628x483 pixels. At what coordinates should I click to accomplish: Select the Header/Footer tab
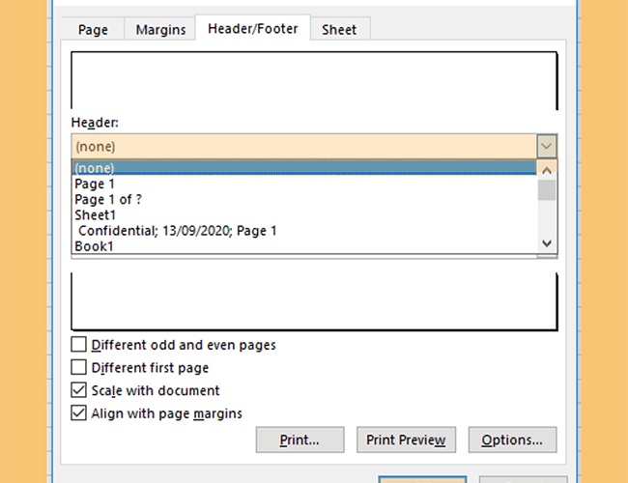[x=253, y=28]
